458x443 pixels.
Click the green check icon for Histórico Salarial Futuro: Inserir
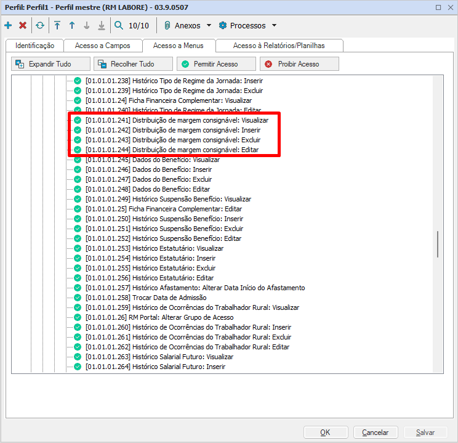[x=78, y=367]
